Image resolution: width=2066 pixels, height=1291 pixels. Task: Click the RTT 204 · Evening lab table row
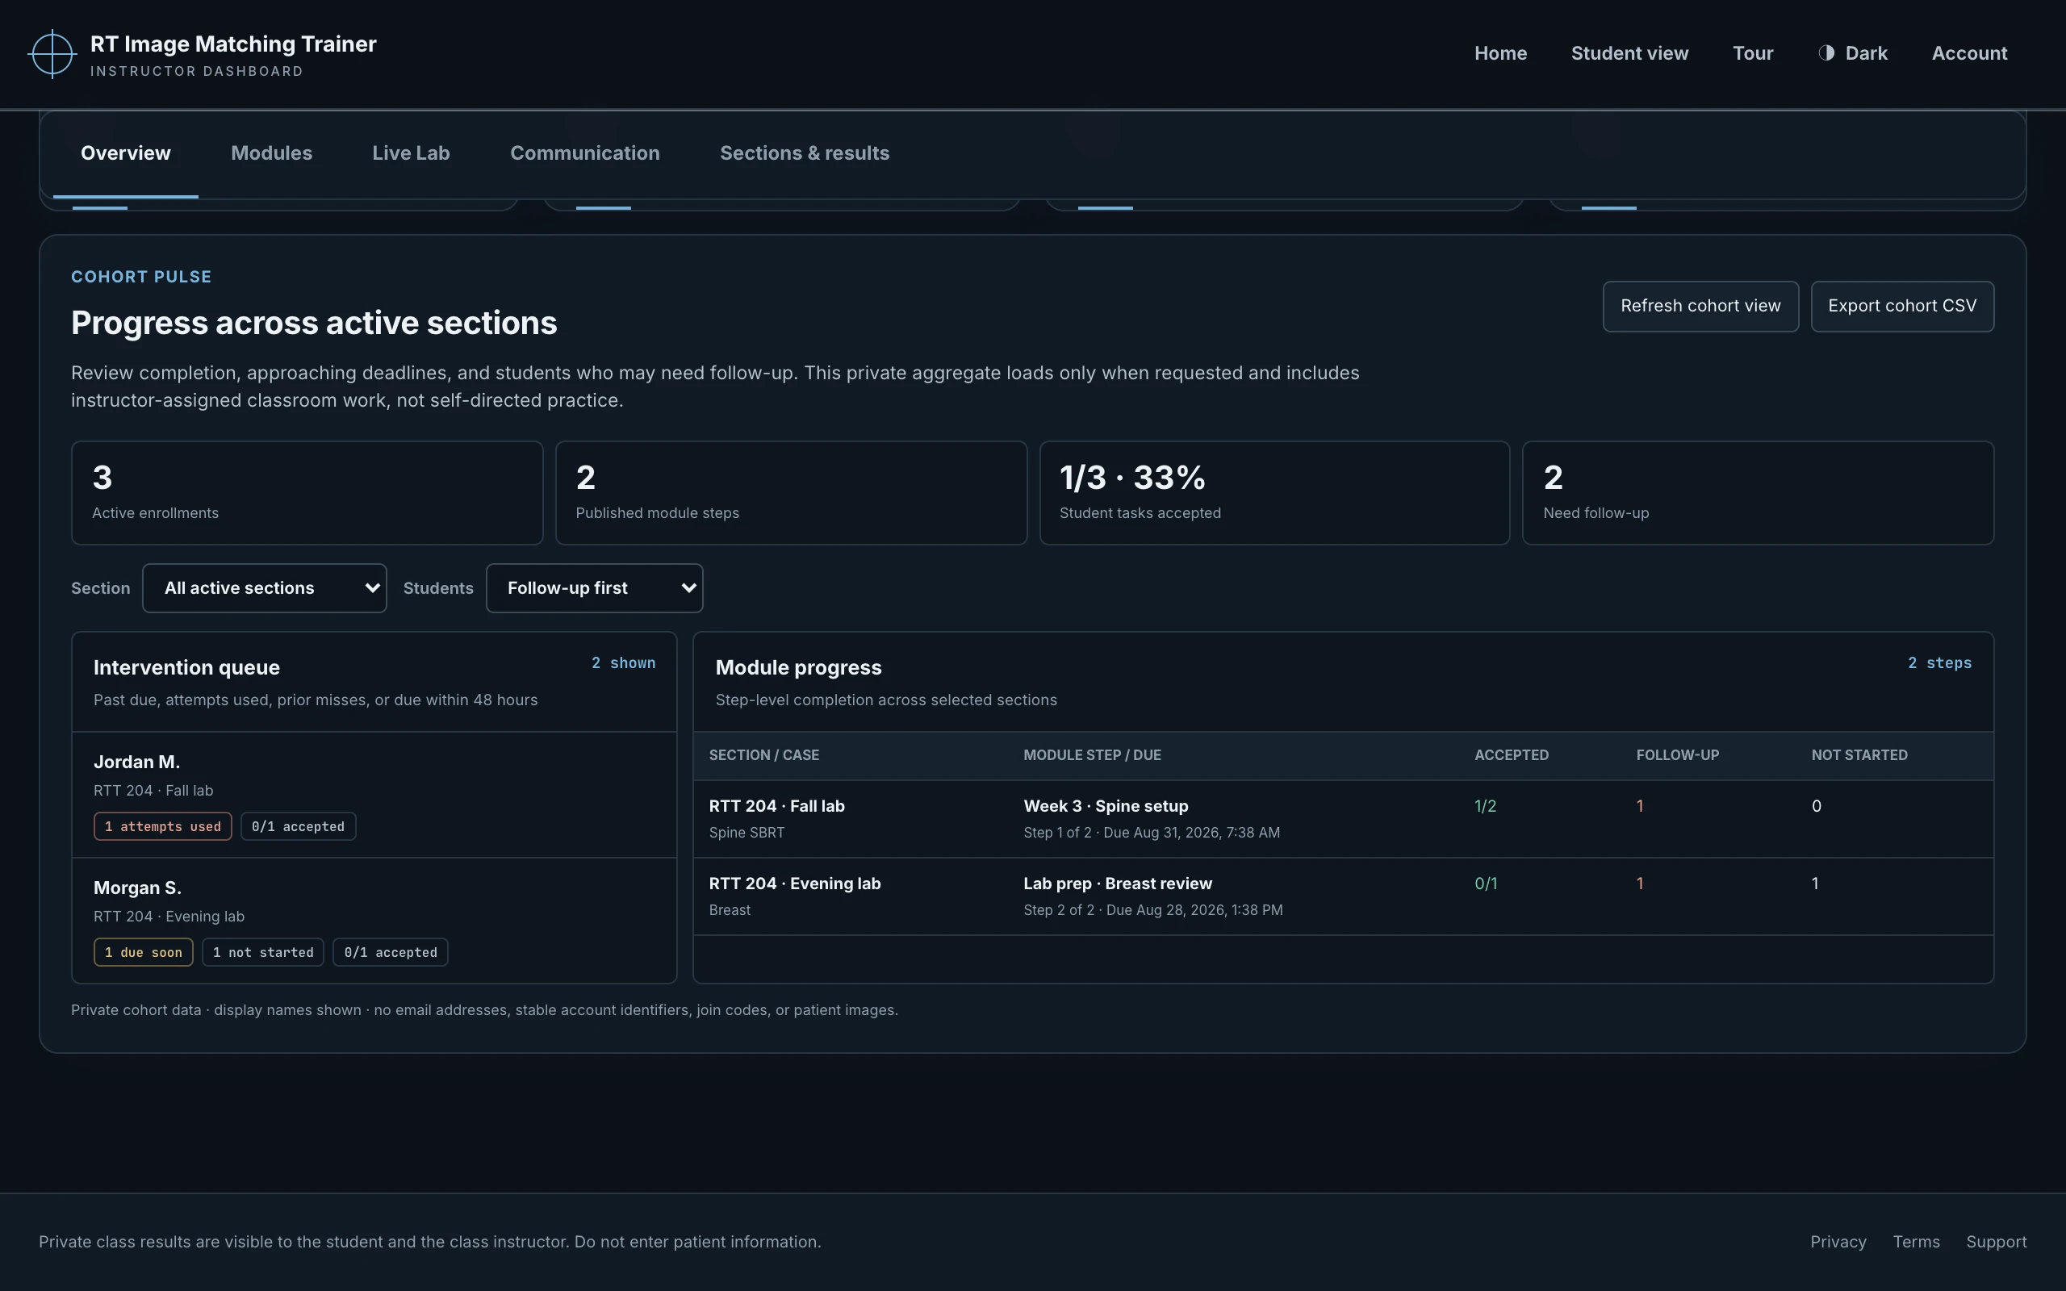(x=1343, y=896)
